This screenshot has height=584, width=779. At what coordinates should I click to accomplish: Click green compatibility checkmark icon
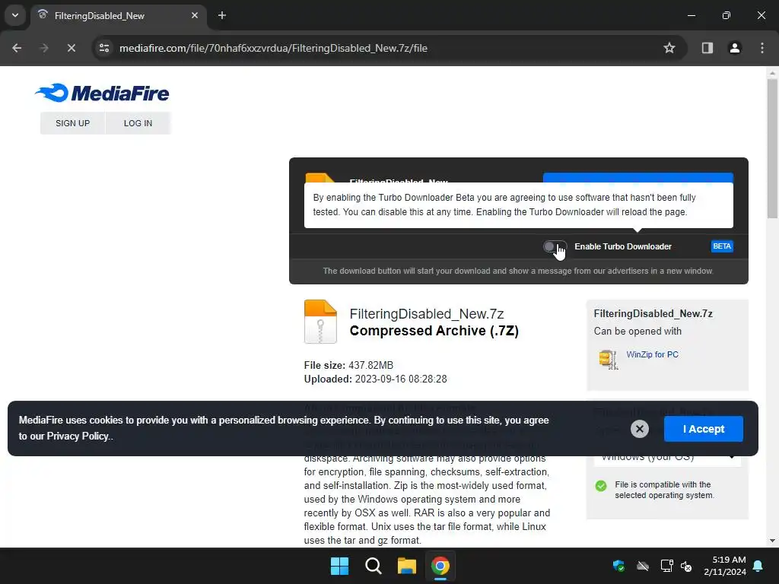click(601, 486)
